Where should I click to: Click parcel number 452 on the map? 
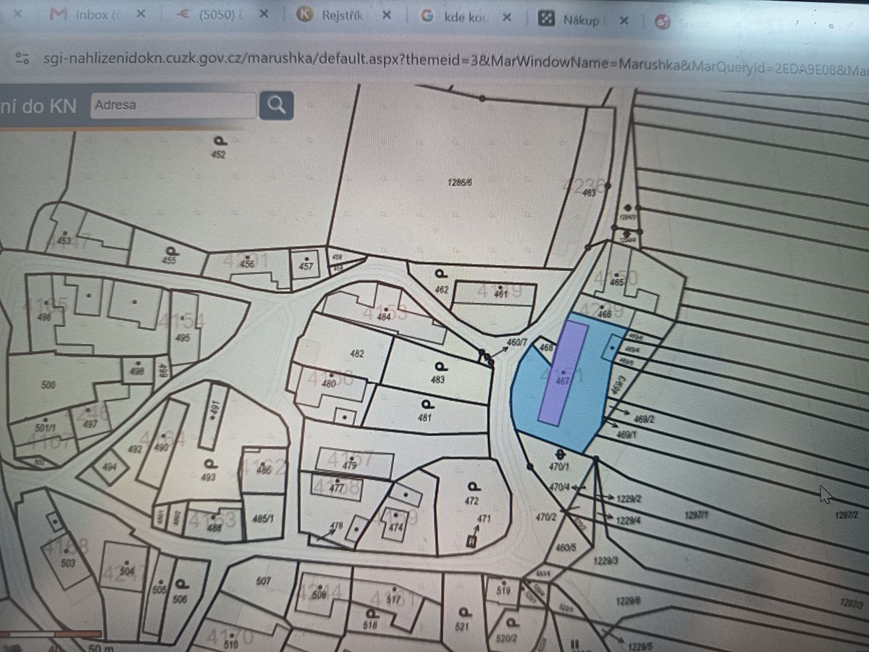tap(219, 155)
